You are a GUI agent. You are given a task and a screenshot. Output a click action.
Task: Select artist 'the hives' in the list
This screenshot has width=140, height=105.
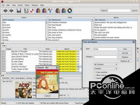(x=52, y=27)
